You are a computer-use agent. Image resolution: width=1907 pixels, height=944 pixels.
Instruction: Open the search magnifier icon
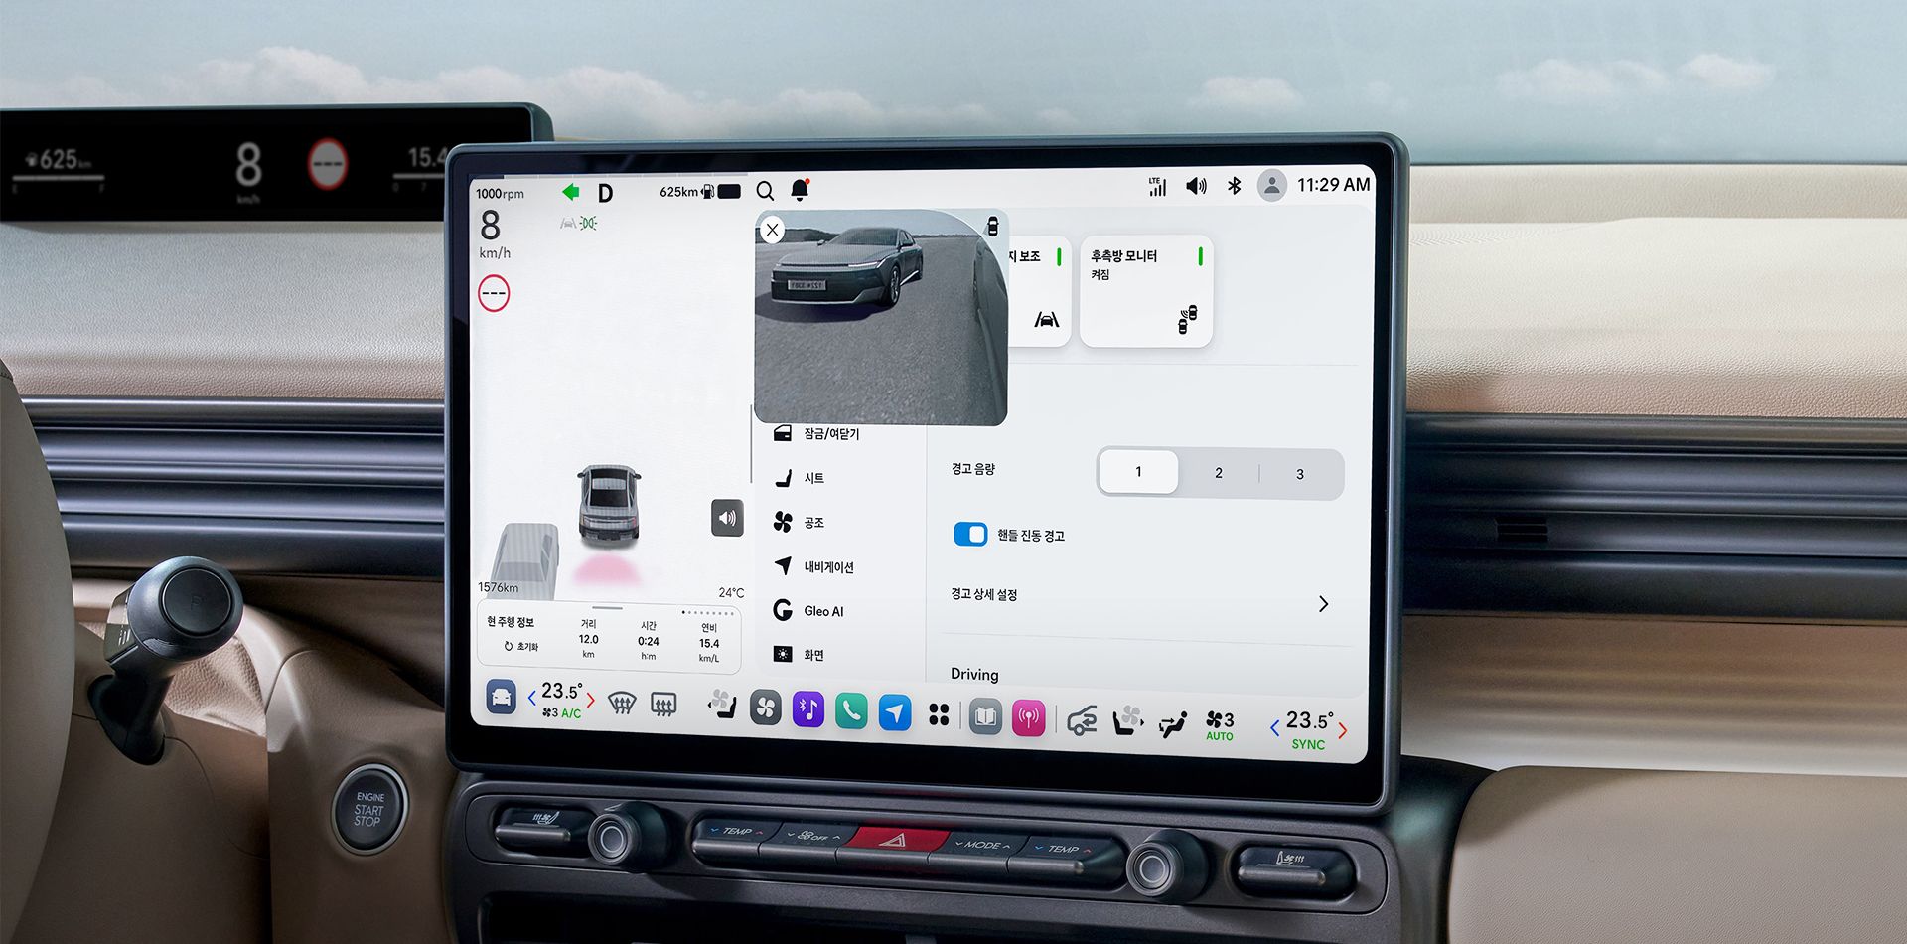pyautogui.click(x=765, y=191)
